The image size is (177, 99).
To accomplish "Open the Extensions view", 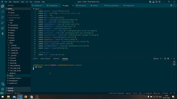I will (2, 28).
